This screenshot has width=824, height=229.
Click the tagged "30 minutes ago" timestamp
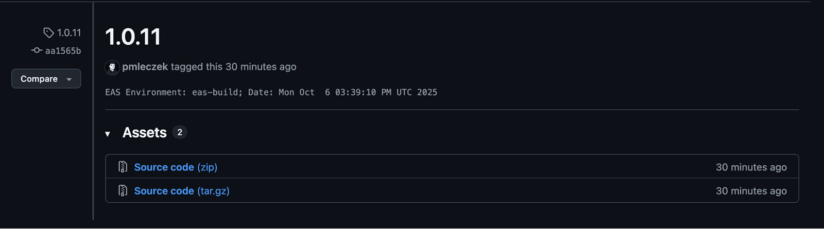261,67
